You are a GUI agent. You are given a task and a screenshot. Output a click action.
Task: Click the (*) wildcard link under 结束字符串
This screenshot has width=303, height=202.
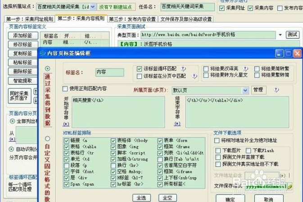tap(177, 124)
